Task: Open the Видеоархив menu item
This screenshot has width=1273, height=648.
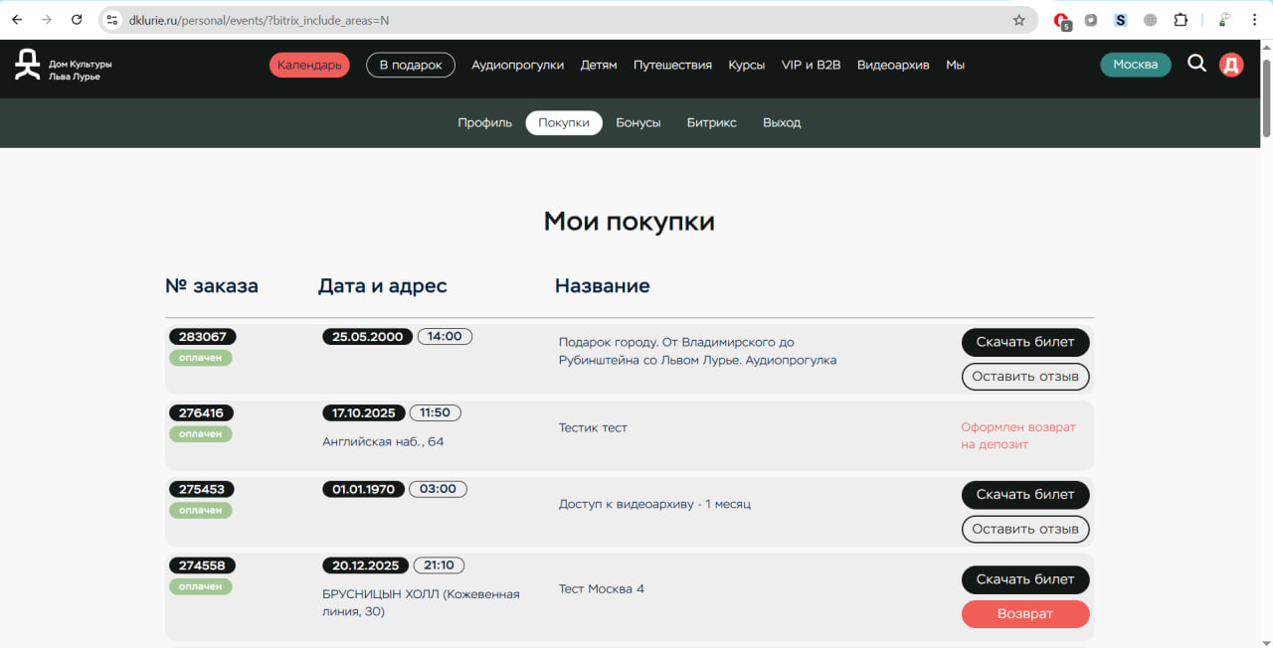Action: 893,65
